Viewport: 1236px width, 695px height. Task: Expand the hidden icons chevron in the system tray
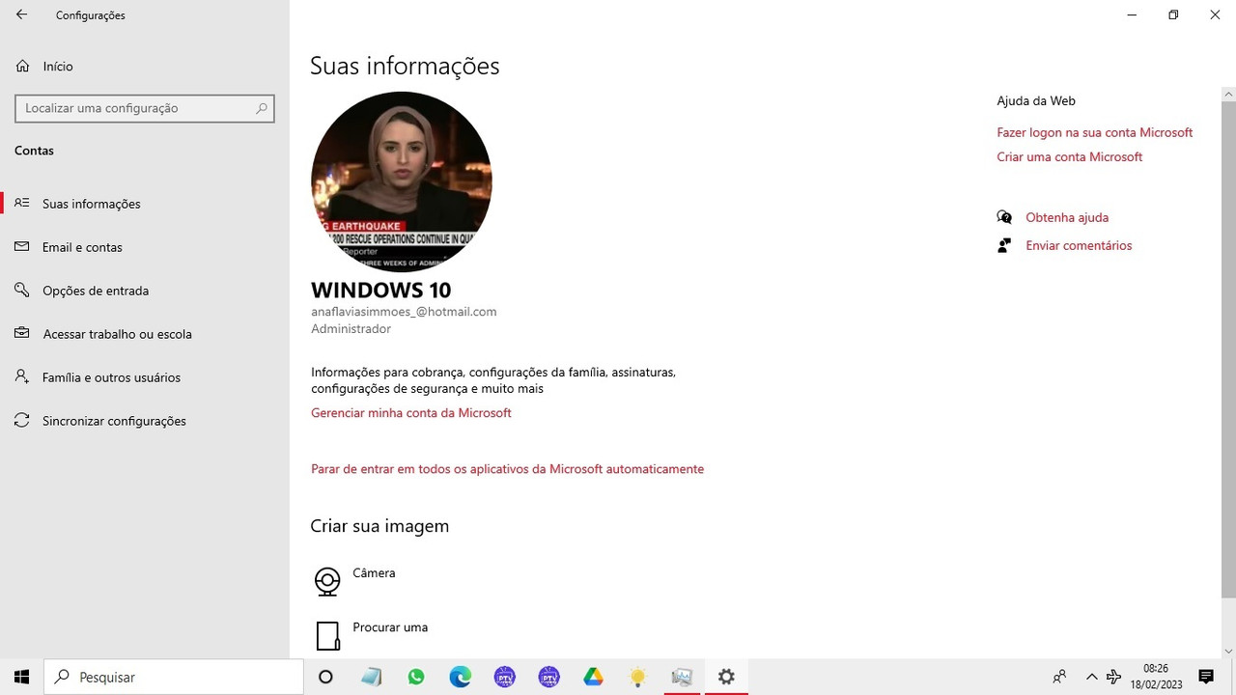point(1091,677)
